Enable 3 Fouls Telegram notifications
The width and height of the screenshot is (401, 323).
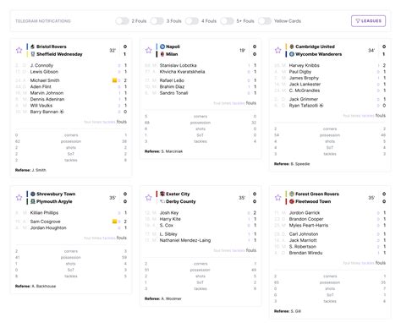point(157,21)
